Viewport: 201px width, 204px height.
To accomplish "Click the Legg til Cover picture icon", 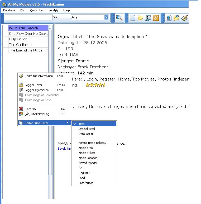I will coord(21,85).
